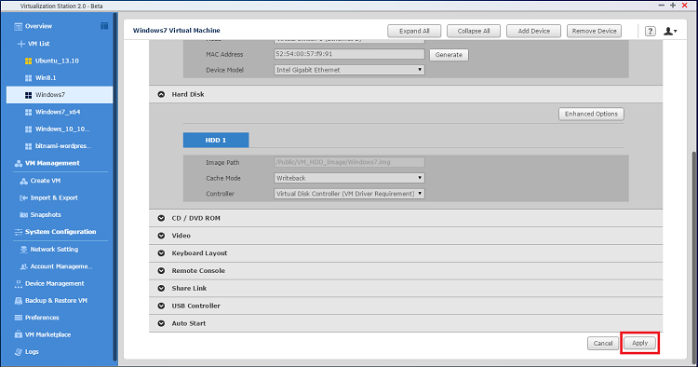698x367 pixels.
Task: Open Logs in the sidebar
Action: (x=32, y=352)
